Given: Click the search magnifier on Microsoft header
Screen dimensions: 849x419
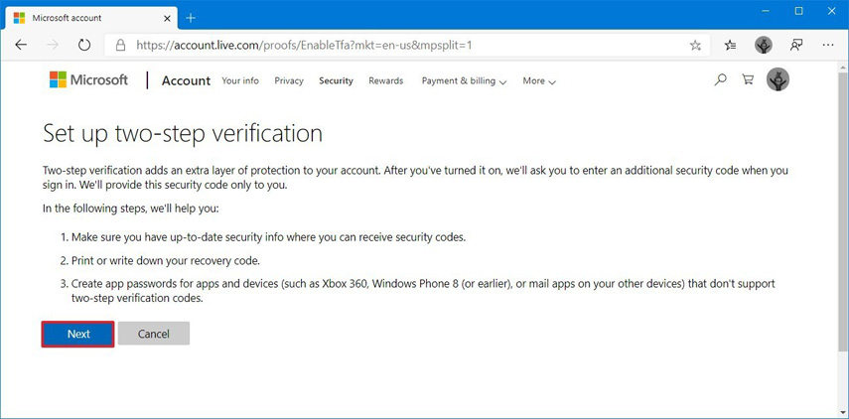Looking at the screenshot, I should (x=720, y=80).
